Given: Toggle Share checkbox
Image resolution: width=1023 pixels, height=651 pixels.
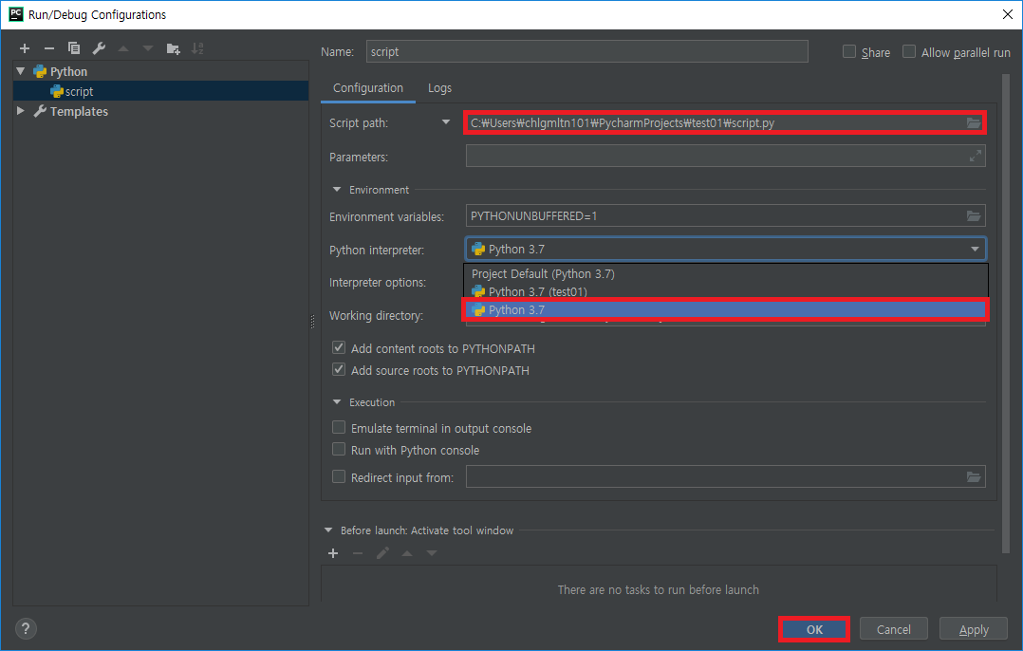Looking at the screenshot, I should [x=848, y=51].
